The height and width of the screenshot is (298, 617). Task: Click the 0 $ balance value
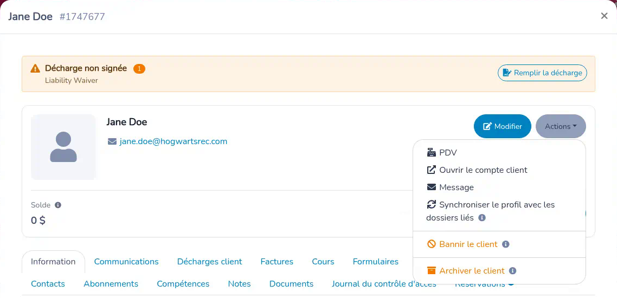point(38,221)
